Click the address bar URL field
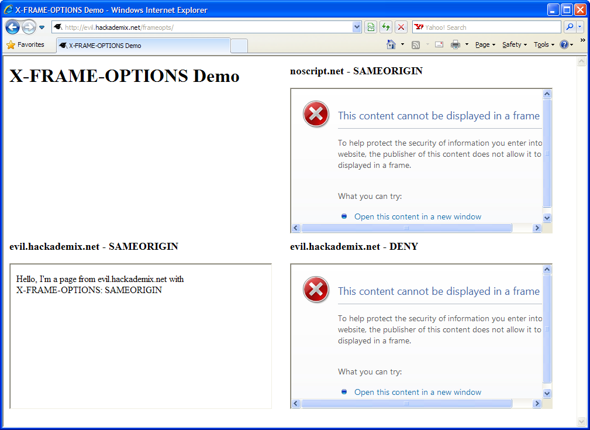This screenshot has height=430, width=590. [202, 27]
